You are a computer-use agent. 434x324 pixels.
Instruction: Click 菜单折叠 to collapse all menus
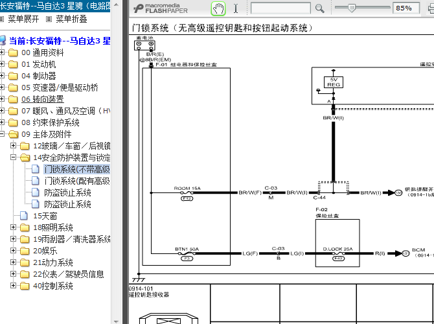click(71, 19)
